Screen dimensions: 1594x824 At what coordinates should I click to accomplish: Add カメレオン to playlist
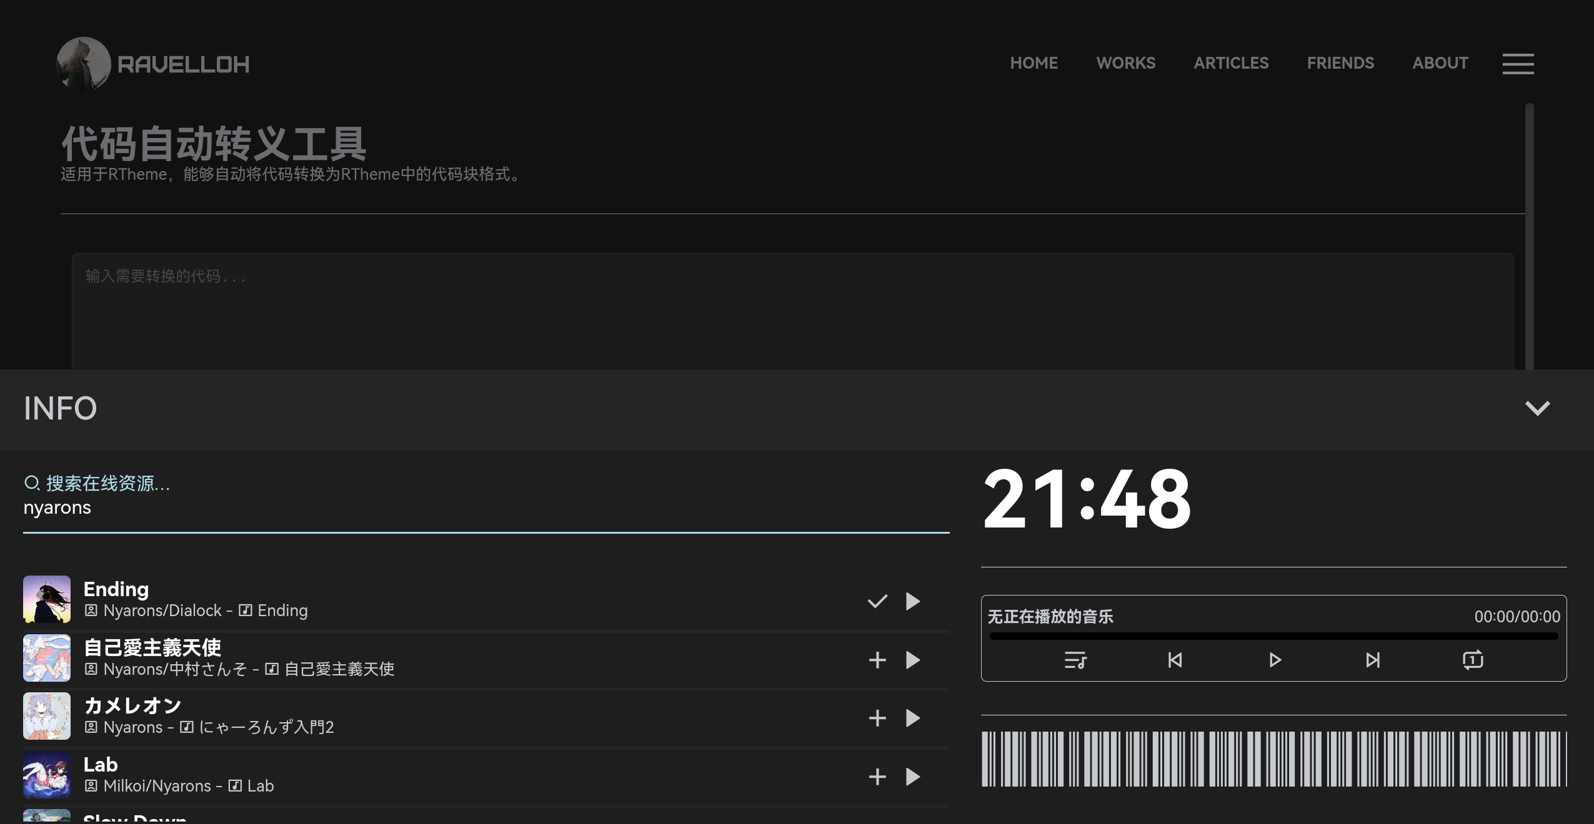pyautogui.click(x=877, y=718)
